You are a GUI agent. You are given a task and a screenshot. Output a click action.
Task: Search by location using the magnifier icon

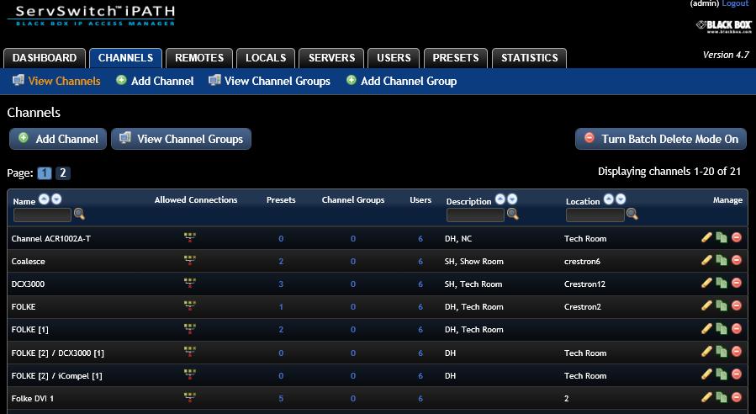(632, 215)
